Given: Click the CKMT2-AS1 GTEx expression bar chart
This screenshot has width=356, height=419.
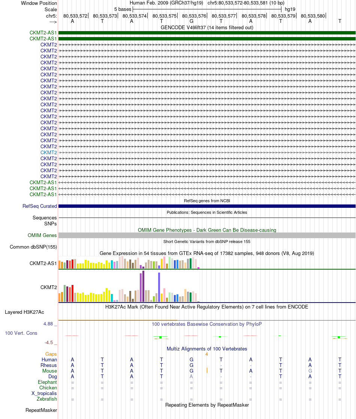Looking at the screenshot, I should click(x=129, y=263).
